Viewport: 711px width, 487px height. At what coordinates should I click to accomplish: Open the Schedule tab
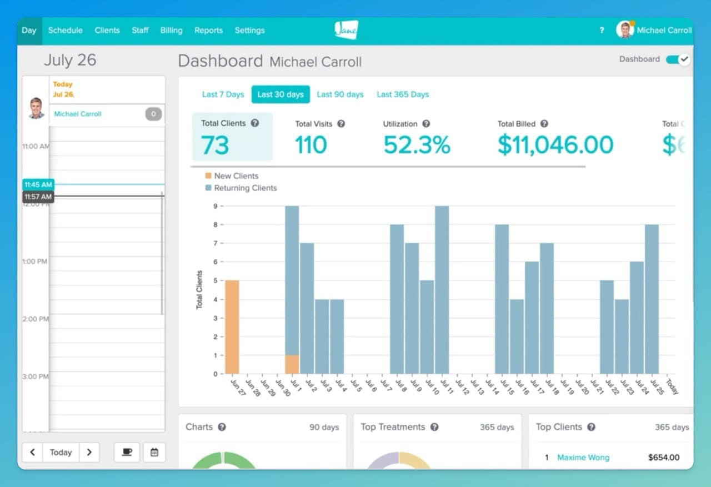(65, 31)
